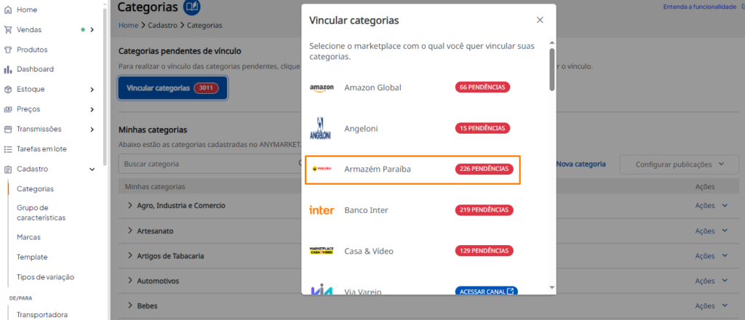Open Marcas in Cadastro submenu

[x=28, y=237]
